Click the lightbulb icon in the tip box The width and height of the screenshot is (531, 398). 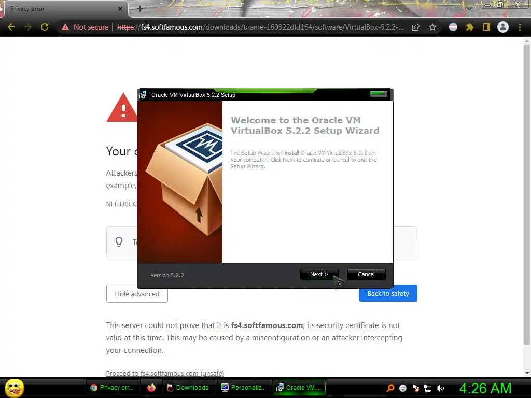(119, 241)
